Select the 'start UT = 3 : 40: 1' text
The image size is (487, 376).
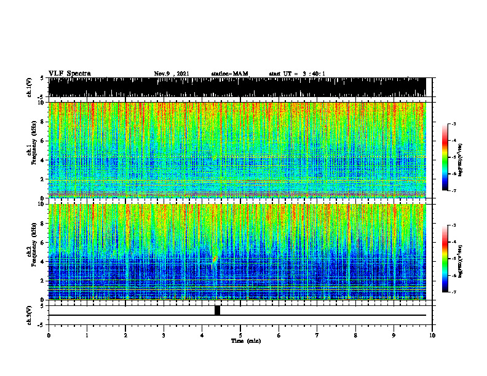click(297, 74)
